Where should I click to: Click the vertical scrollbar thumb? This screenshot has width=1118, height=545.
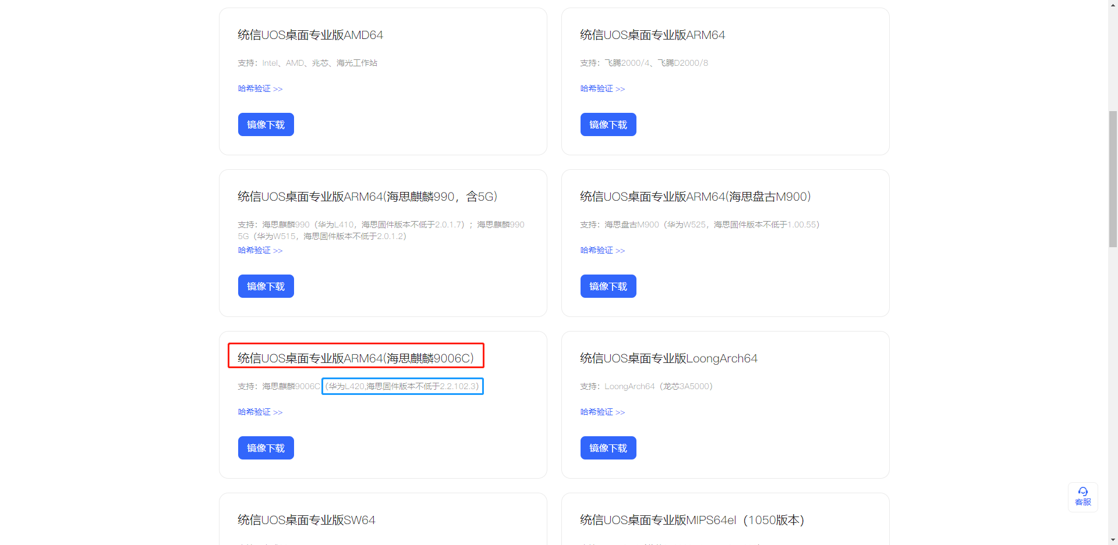[x=1113, y=179]
